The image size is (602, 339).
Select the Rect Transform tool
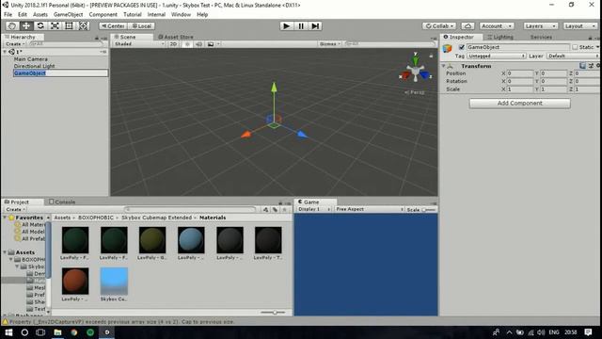pos(69,25)
